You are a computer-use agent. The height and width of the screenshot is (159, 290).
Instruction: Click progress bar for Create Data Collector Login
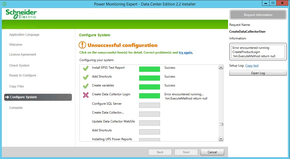pyautogui.click(x=149, y=96)
